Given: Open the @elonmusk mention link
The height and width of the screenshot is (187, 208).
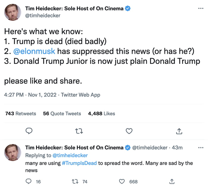Looking at the screenshot, I should pyautogui.click(x=34, y=51).
